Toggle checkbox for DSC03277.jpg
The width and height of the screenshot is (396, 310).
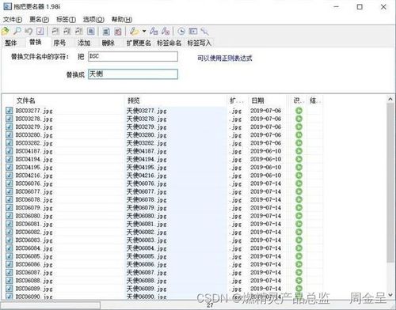point(9,111)
